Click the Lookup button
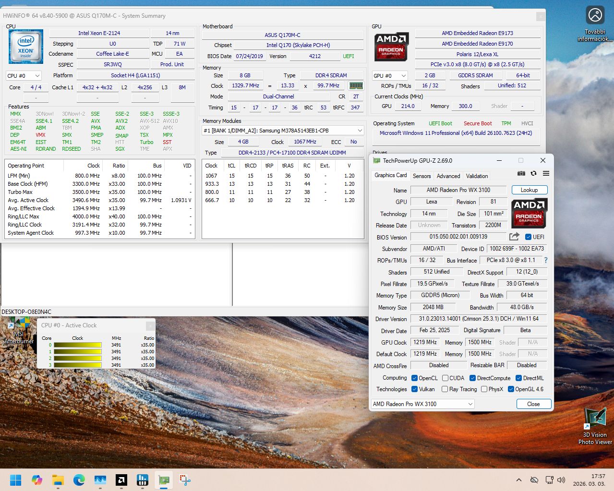614x491 pixels. click(x=529, y=190)
